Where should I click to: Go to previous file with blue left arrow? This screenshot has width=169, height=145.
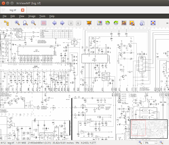click(x=54, y=23)
